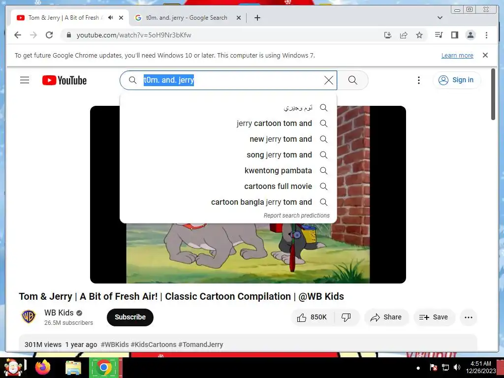Image resolution: width=504 pixels, height=378 pixels.
Task: Open a new Chrome tab
Action: (x=257, y=18)
